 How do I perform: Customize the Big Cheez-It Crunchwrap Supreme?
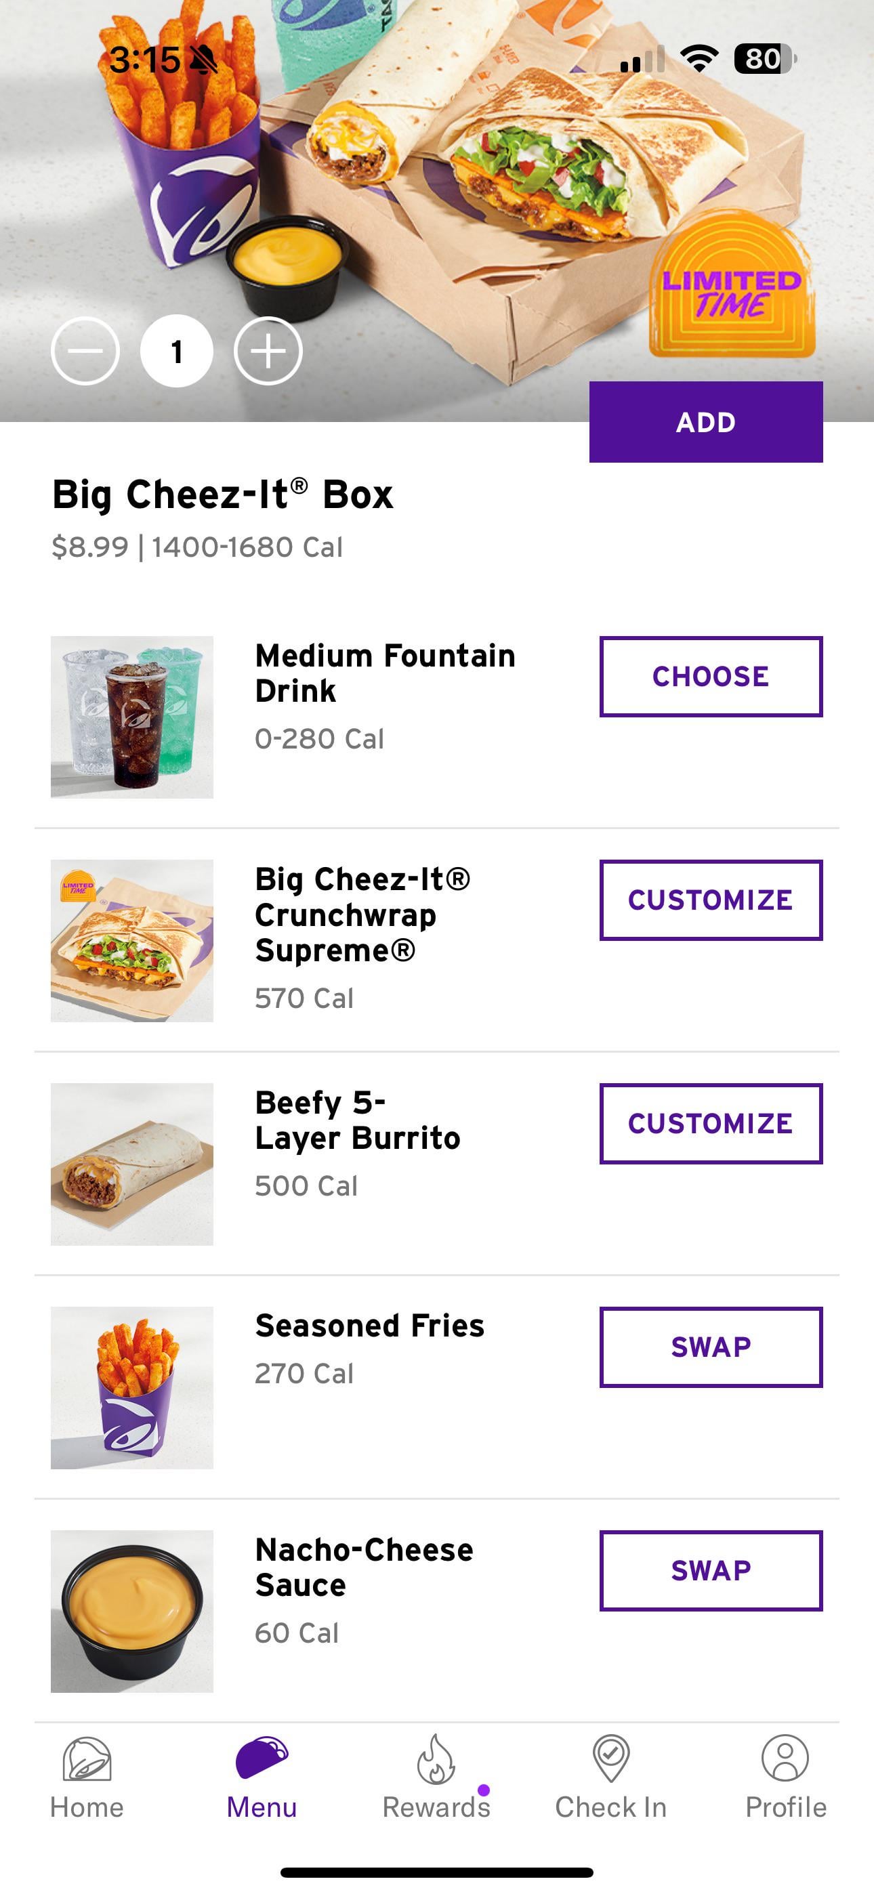tap(711, 900)
